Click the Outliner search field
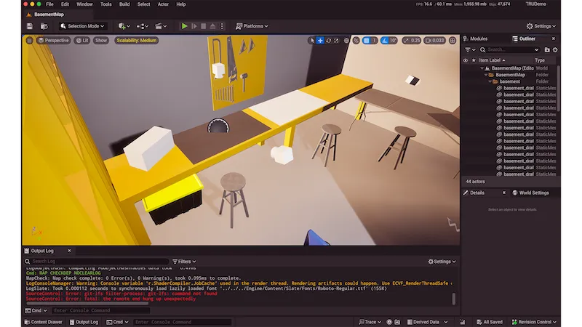 (509, 49)
